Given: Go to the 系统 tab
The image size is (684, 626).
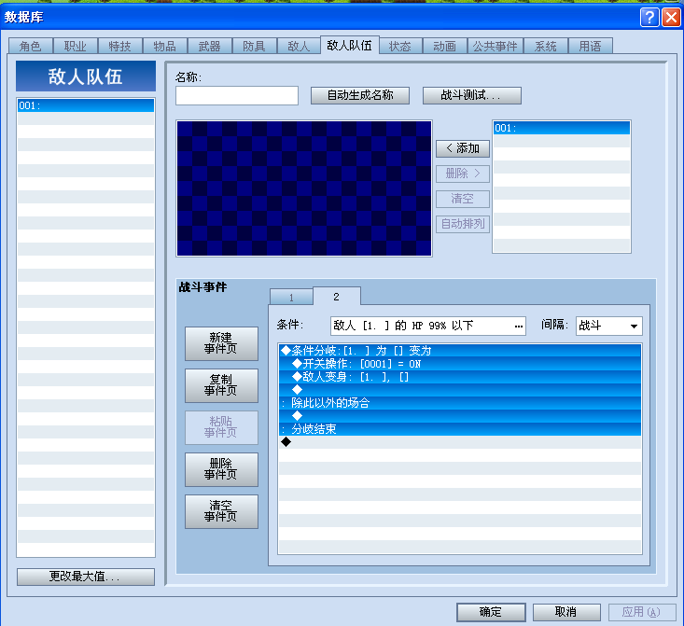Looking at the screenshot, I should pyautogui.click(x=546, y=46).
